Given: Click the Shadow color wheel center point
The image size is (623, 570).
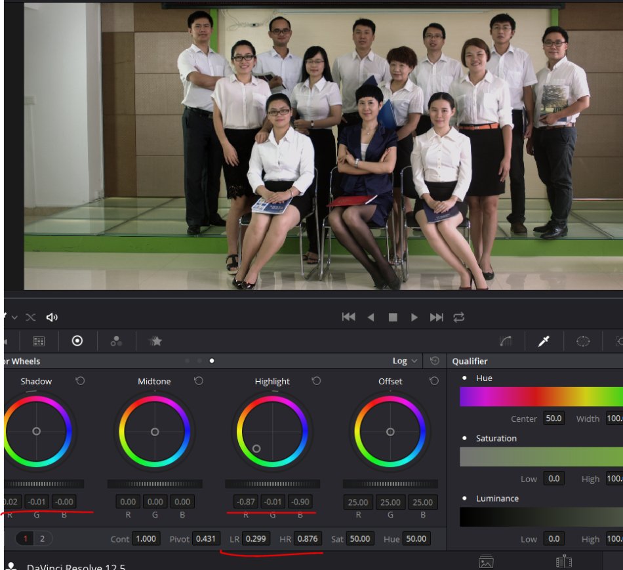Looking at the screenshot, I should 36,432.
